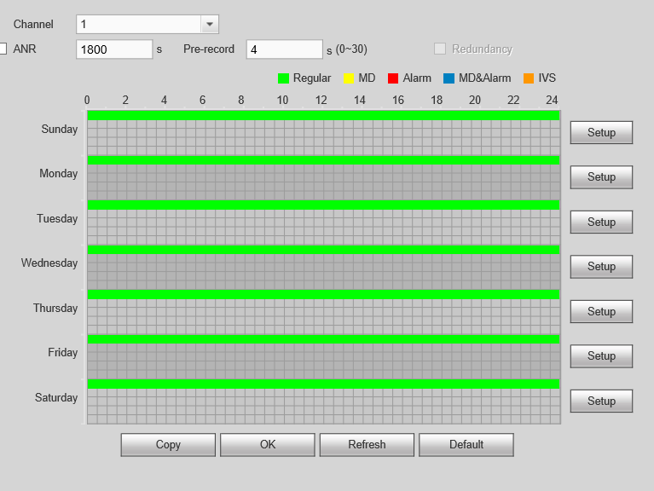Click the Pre-record seconds input field
The height and width of the screenshot is (491, 654).
284,49
